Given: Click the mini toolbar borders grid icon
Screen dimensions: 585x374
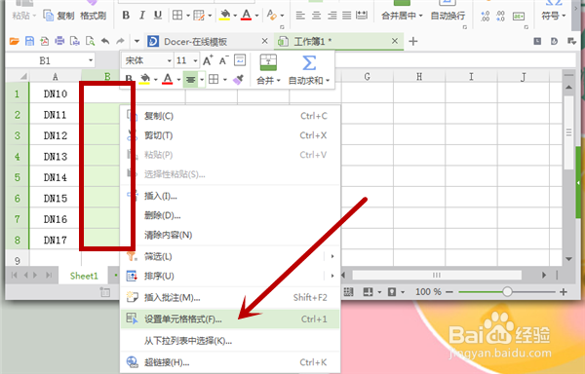Looking at the screenshot, I should pos(214,79).
